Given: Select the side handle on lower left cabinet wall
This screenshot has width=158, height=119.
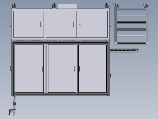Looking at the screenshot, I should [11, 69].
